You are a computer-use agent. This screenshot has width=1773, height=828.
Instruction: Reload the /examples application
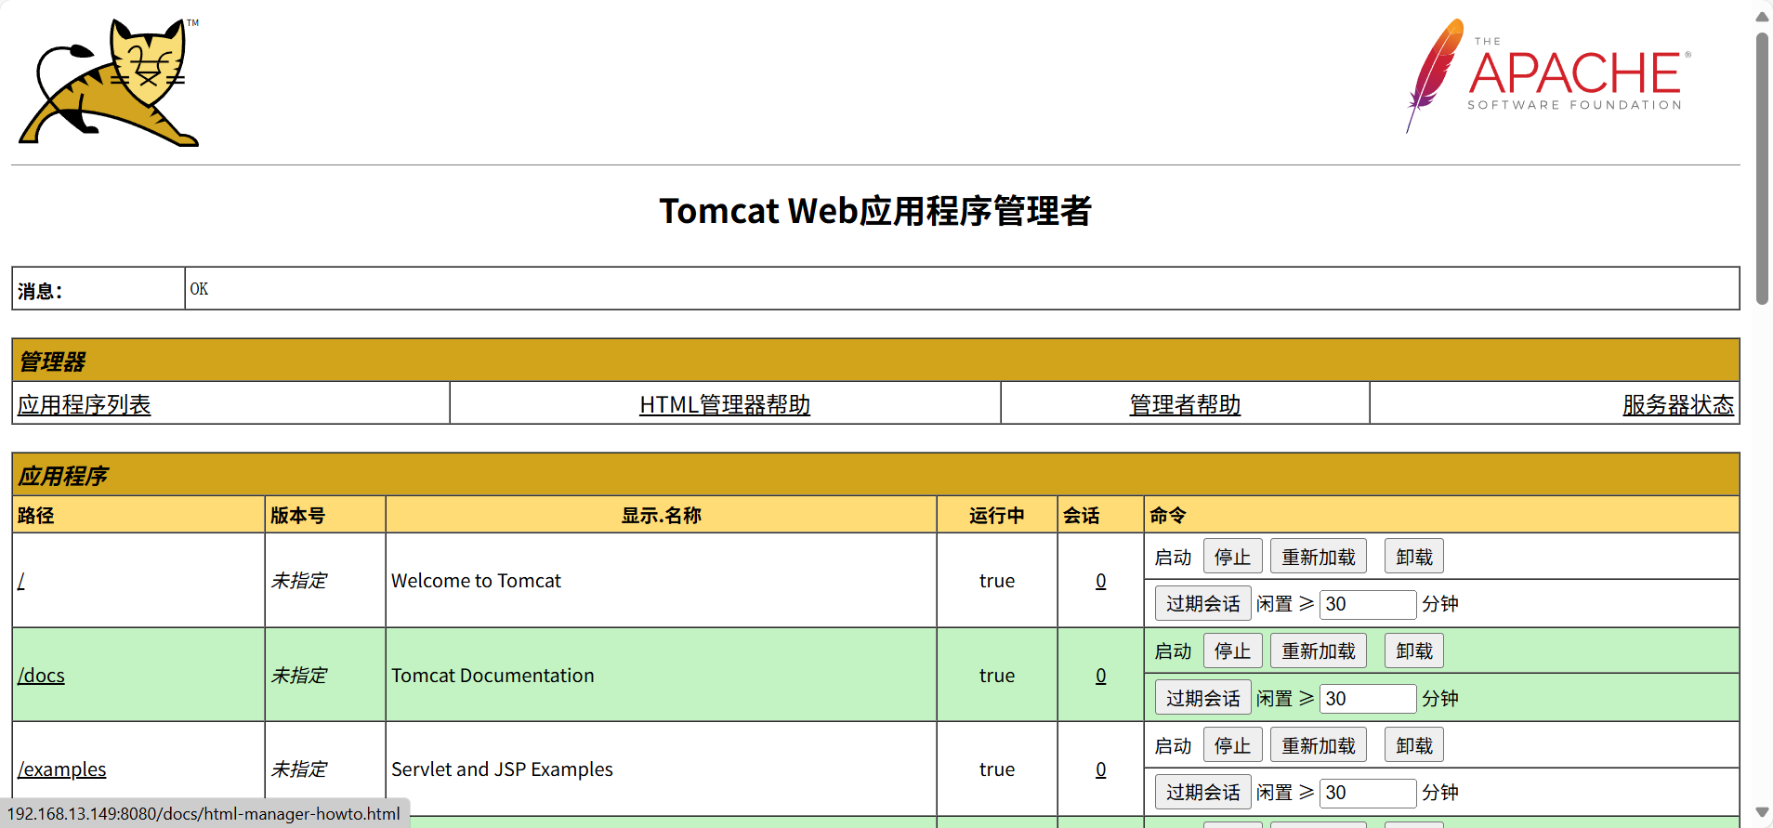click(x=1319, y=745)
